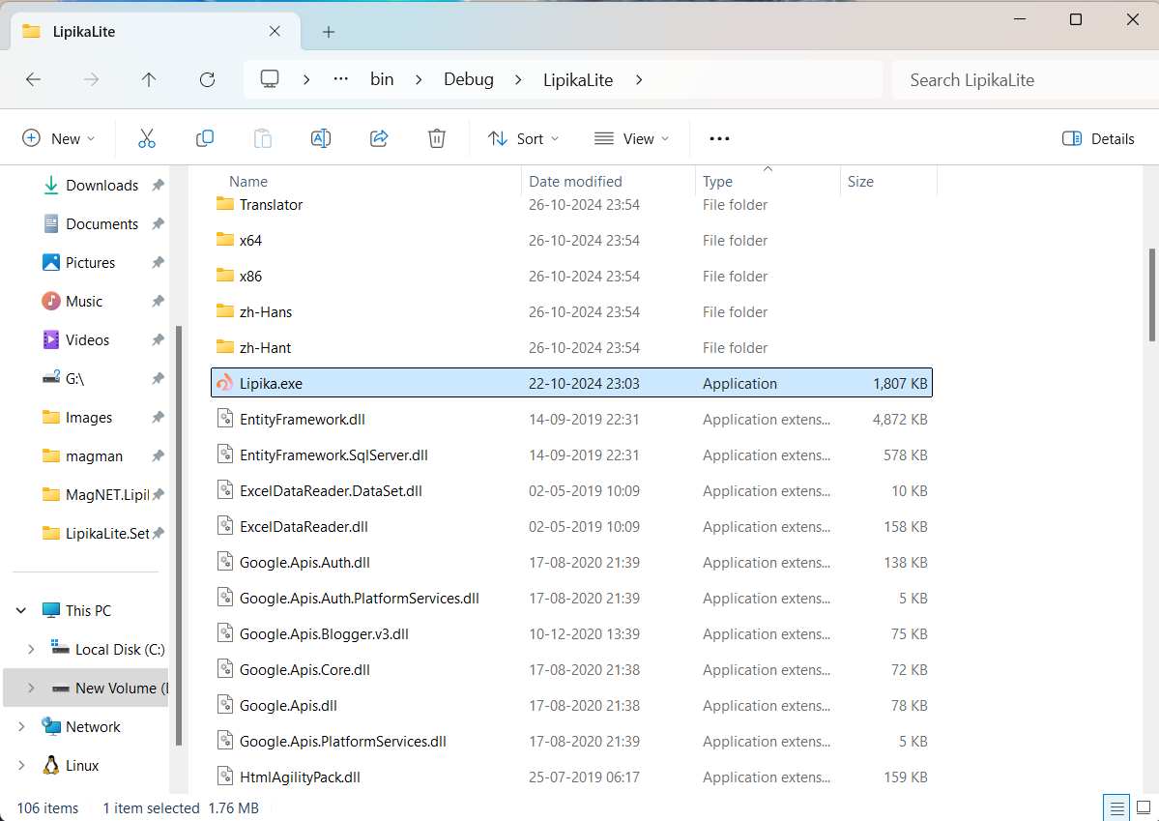This screenshot has height=821, width=1159.
Task: Open a new tab with plus button
Action: (329, 32)
